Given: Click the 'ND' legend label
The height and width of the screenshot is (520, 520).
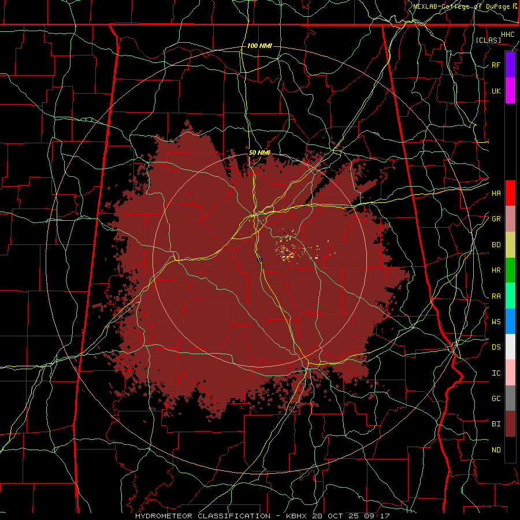Looking at the screenshot, I should click(496, 450).
